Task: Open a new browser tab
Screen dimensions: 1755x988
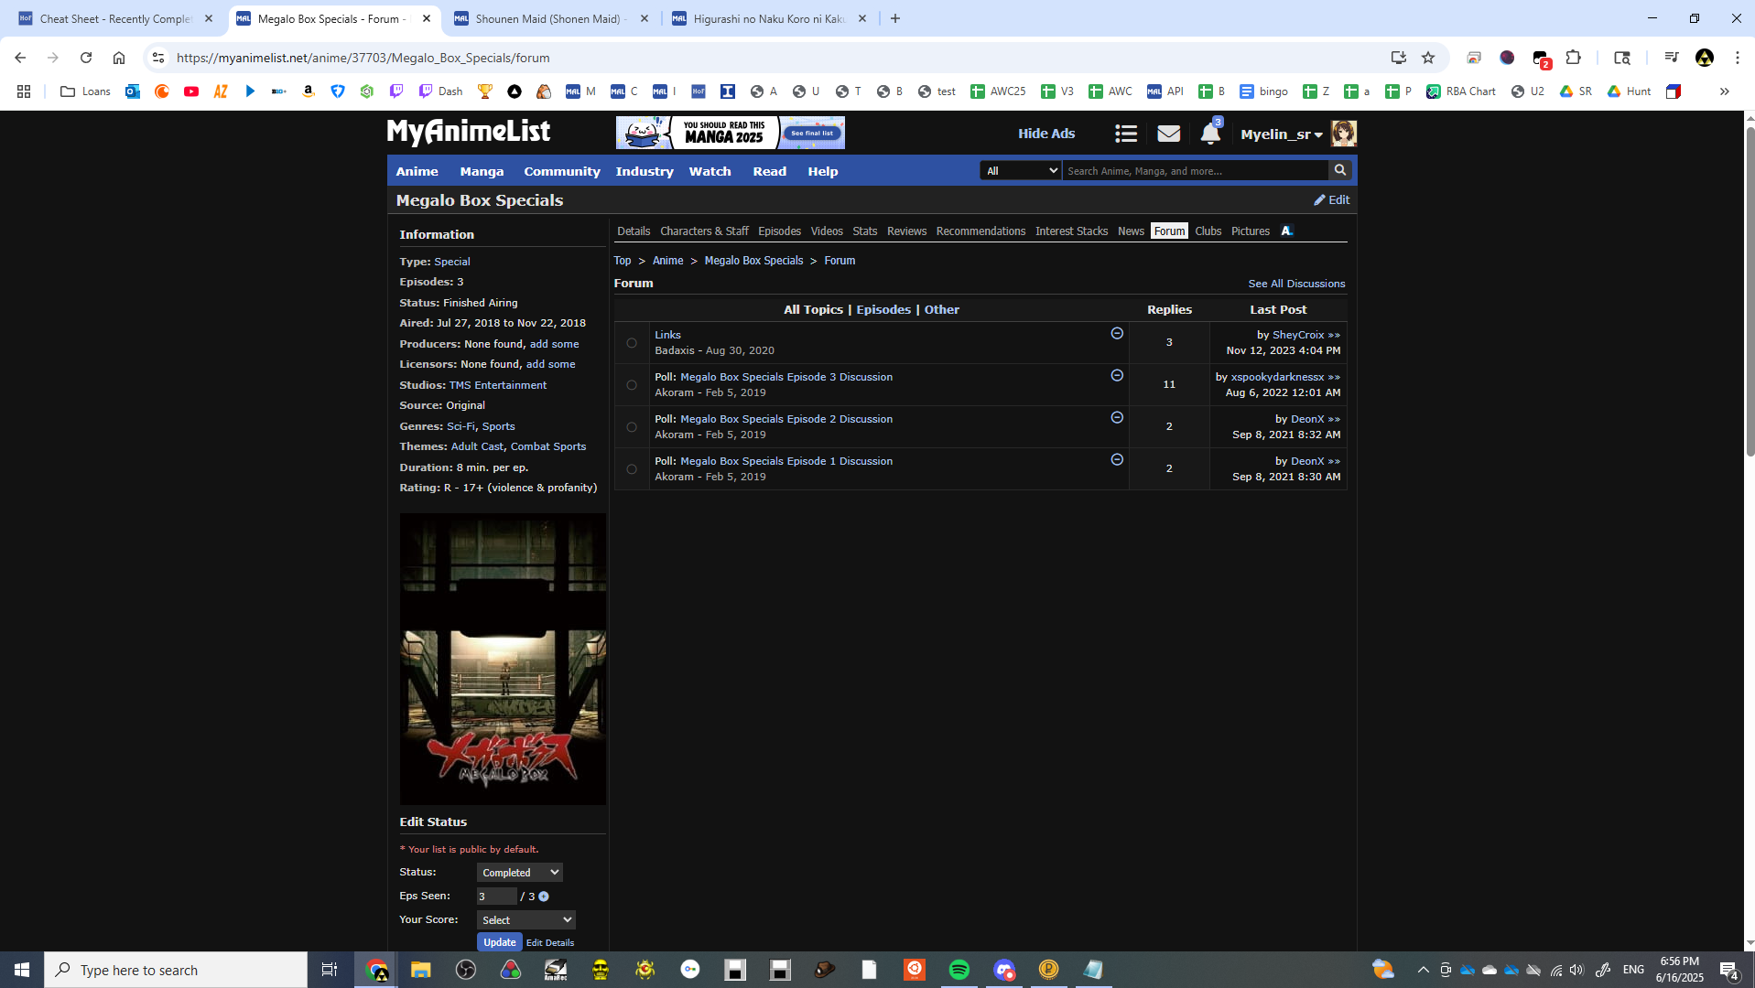Action: (x=895, y=19)
